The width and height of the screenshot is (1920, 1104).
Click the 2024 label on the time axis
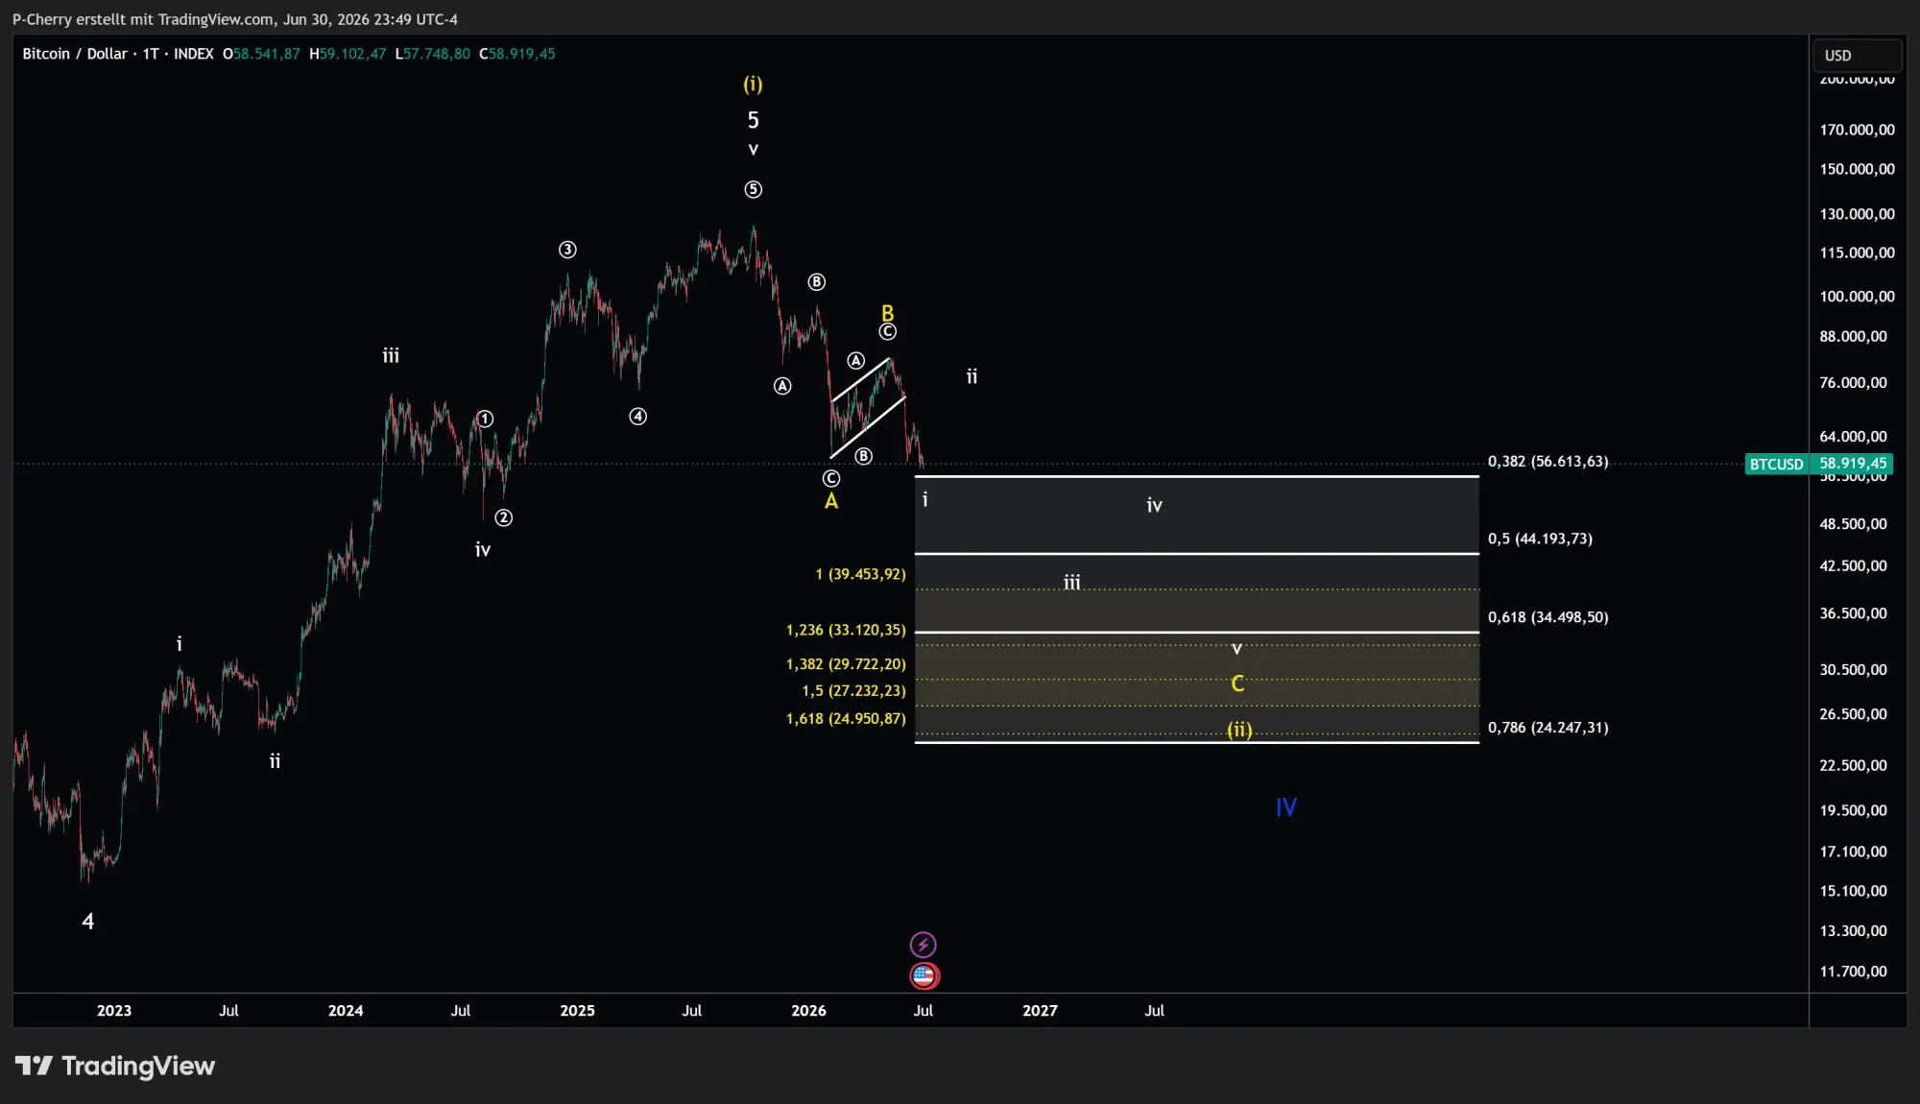point(346,1011)
